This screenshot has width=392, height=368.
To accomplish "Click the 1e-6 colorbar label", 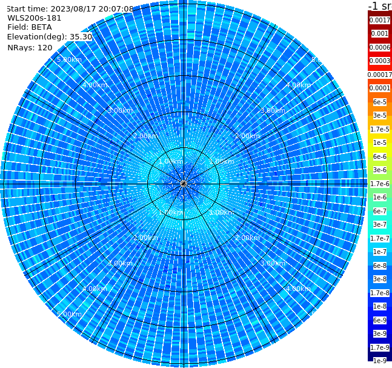I will pos(380,197).
